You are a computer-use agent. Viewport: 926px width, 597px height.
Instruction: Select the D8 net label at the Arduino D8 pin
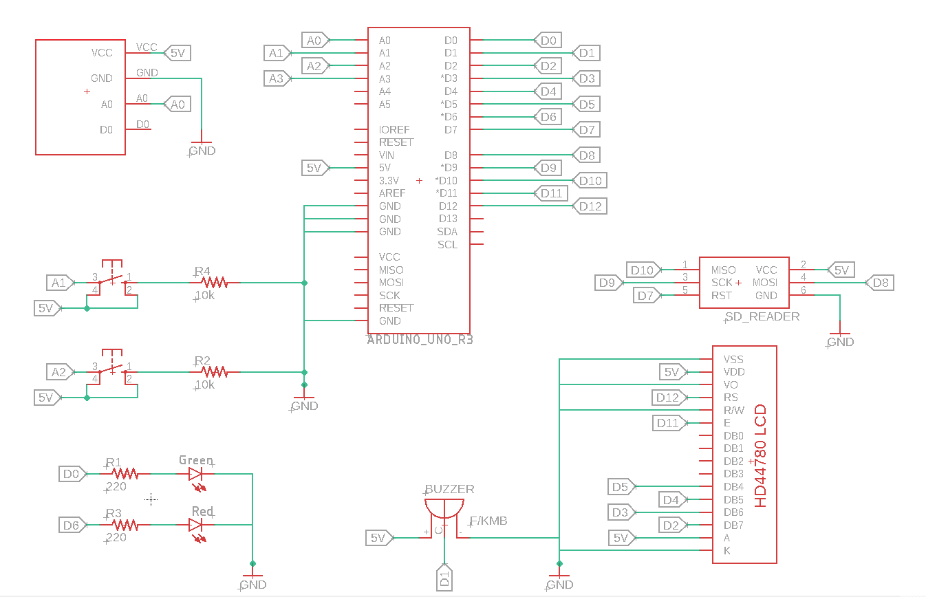[586, 155]
